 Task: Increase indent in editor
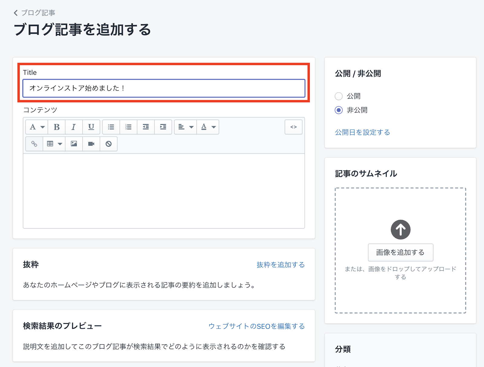pos(163,127)
